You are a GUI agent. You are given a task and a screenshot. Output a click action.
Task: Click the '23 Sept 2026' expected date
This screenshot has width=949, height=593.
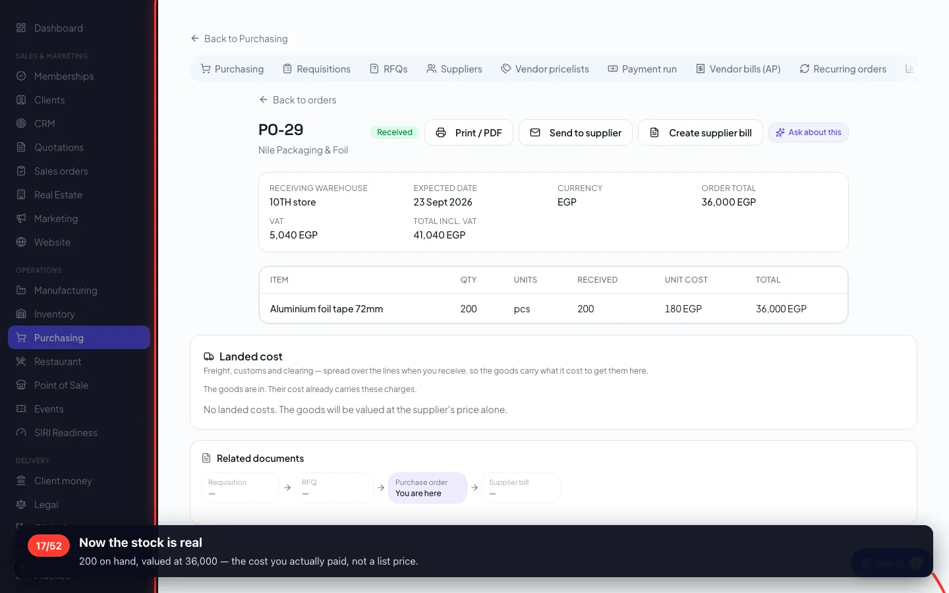443,202
